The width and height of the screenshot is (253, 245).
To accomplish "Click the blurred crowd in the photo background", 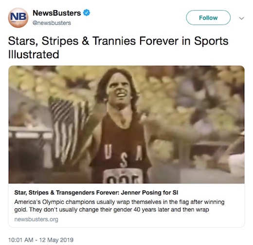I will coord(195,97).
